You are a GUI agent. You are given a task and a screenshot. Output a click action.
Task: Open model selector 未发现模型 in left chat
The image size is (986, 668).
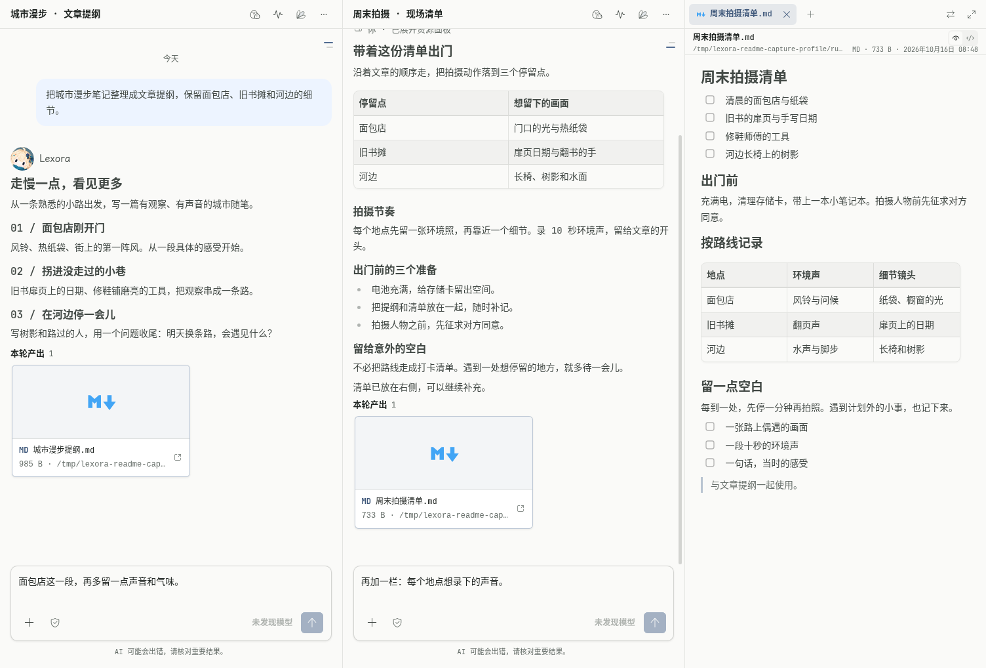point(272,623)
